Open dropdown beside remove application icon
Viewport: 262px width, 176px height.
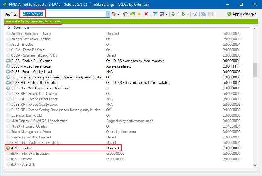tap(166, 14)
